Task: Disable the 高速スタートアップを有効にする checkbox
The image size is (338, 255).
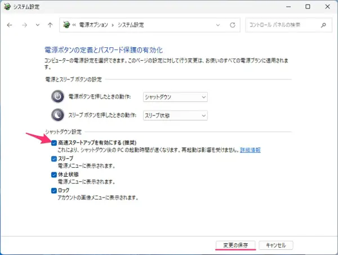Action: [x=54, y=143]
